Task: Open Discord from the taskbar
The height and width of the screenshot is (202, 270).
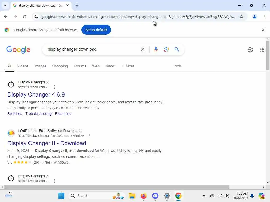Action: click(x=155, y=196)
